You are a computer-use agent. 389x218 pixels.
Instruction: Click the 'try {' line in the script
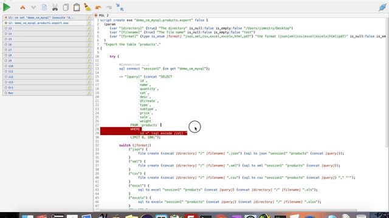coord(114,56)
